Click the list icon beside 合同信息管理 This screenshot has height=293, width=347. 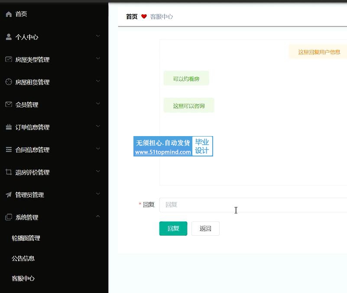click(x=9, y=150)
